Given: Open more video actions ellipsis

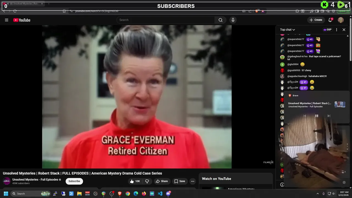Looking at the screenshot, I should coord(193,181).
